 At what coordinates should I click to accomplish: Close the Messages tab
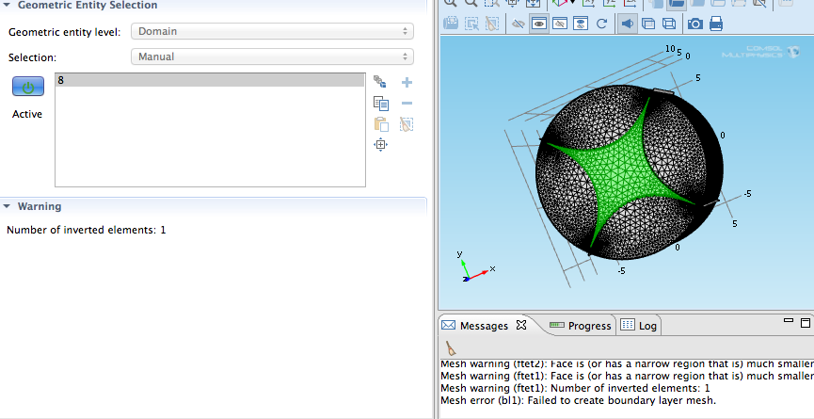[x=521, y=326]
